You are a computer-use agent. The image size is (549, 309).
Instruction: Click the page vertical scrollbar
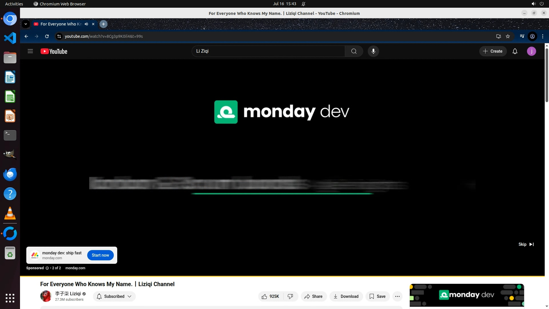(x=547, y=75)
